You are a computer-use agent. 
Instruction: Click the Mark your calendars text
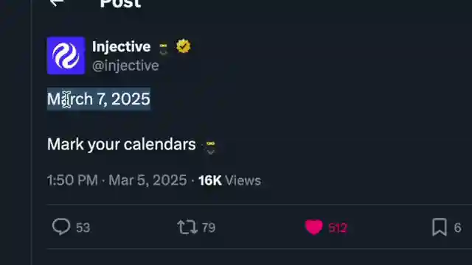121,144
